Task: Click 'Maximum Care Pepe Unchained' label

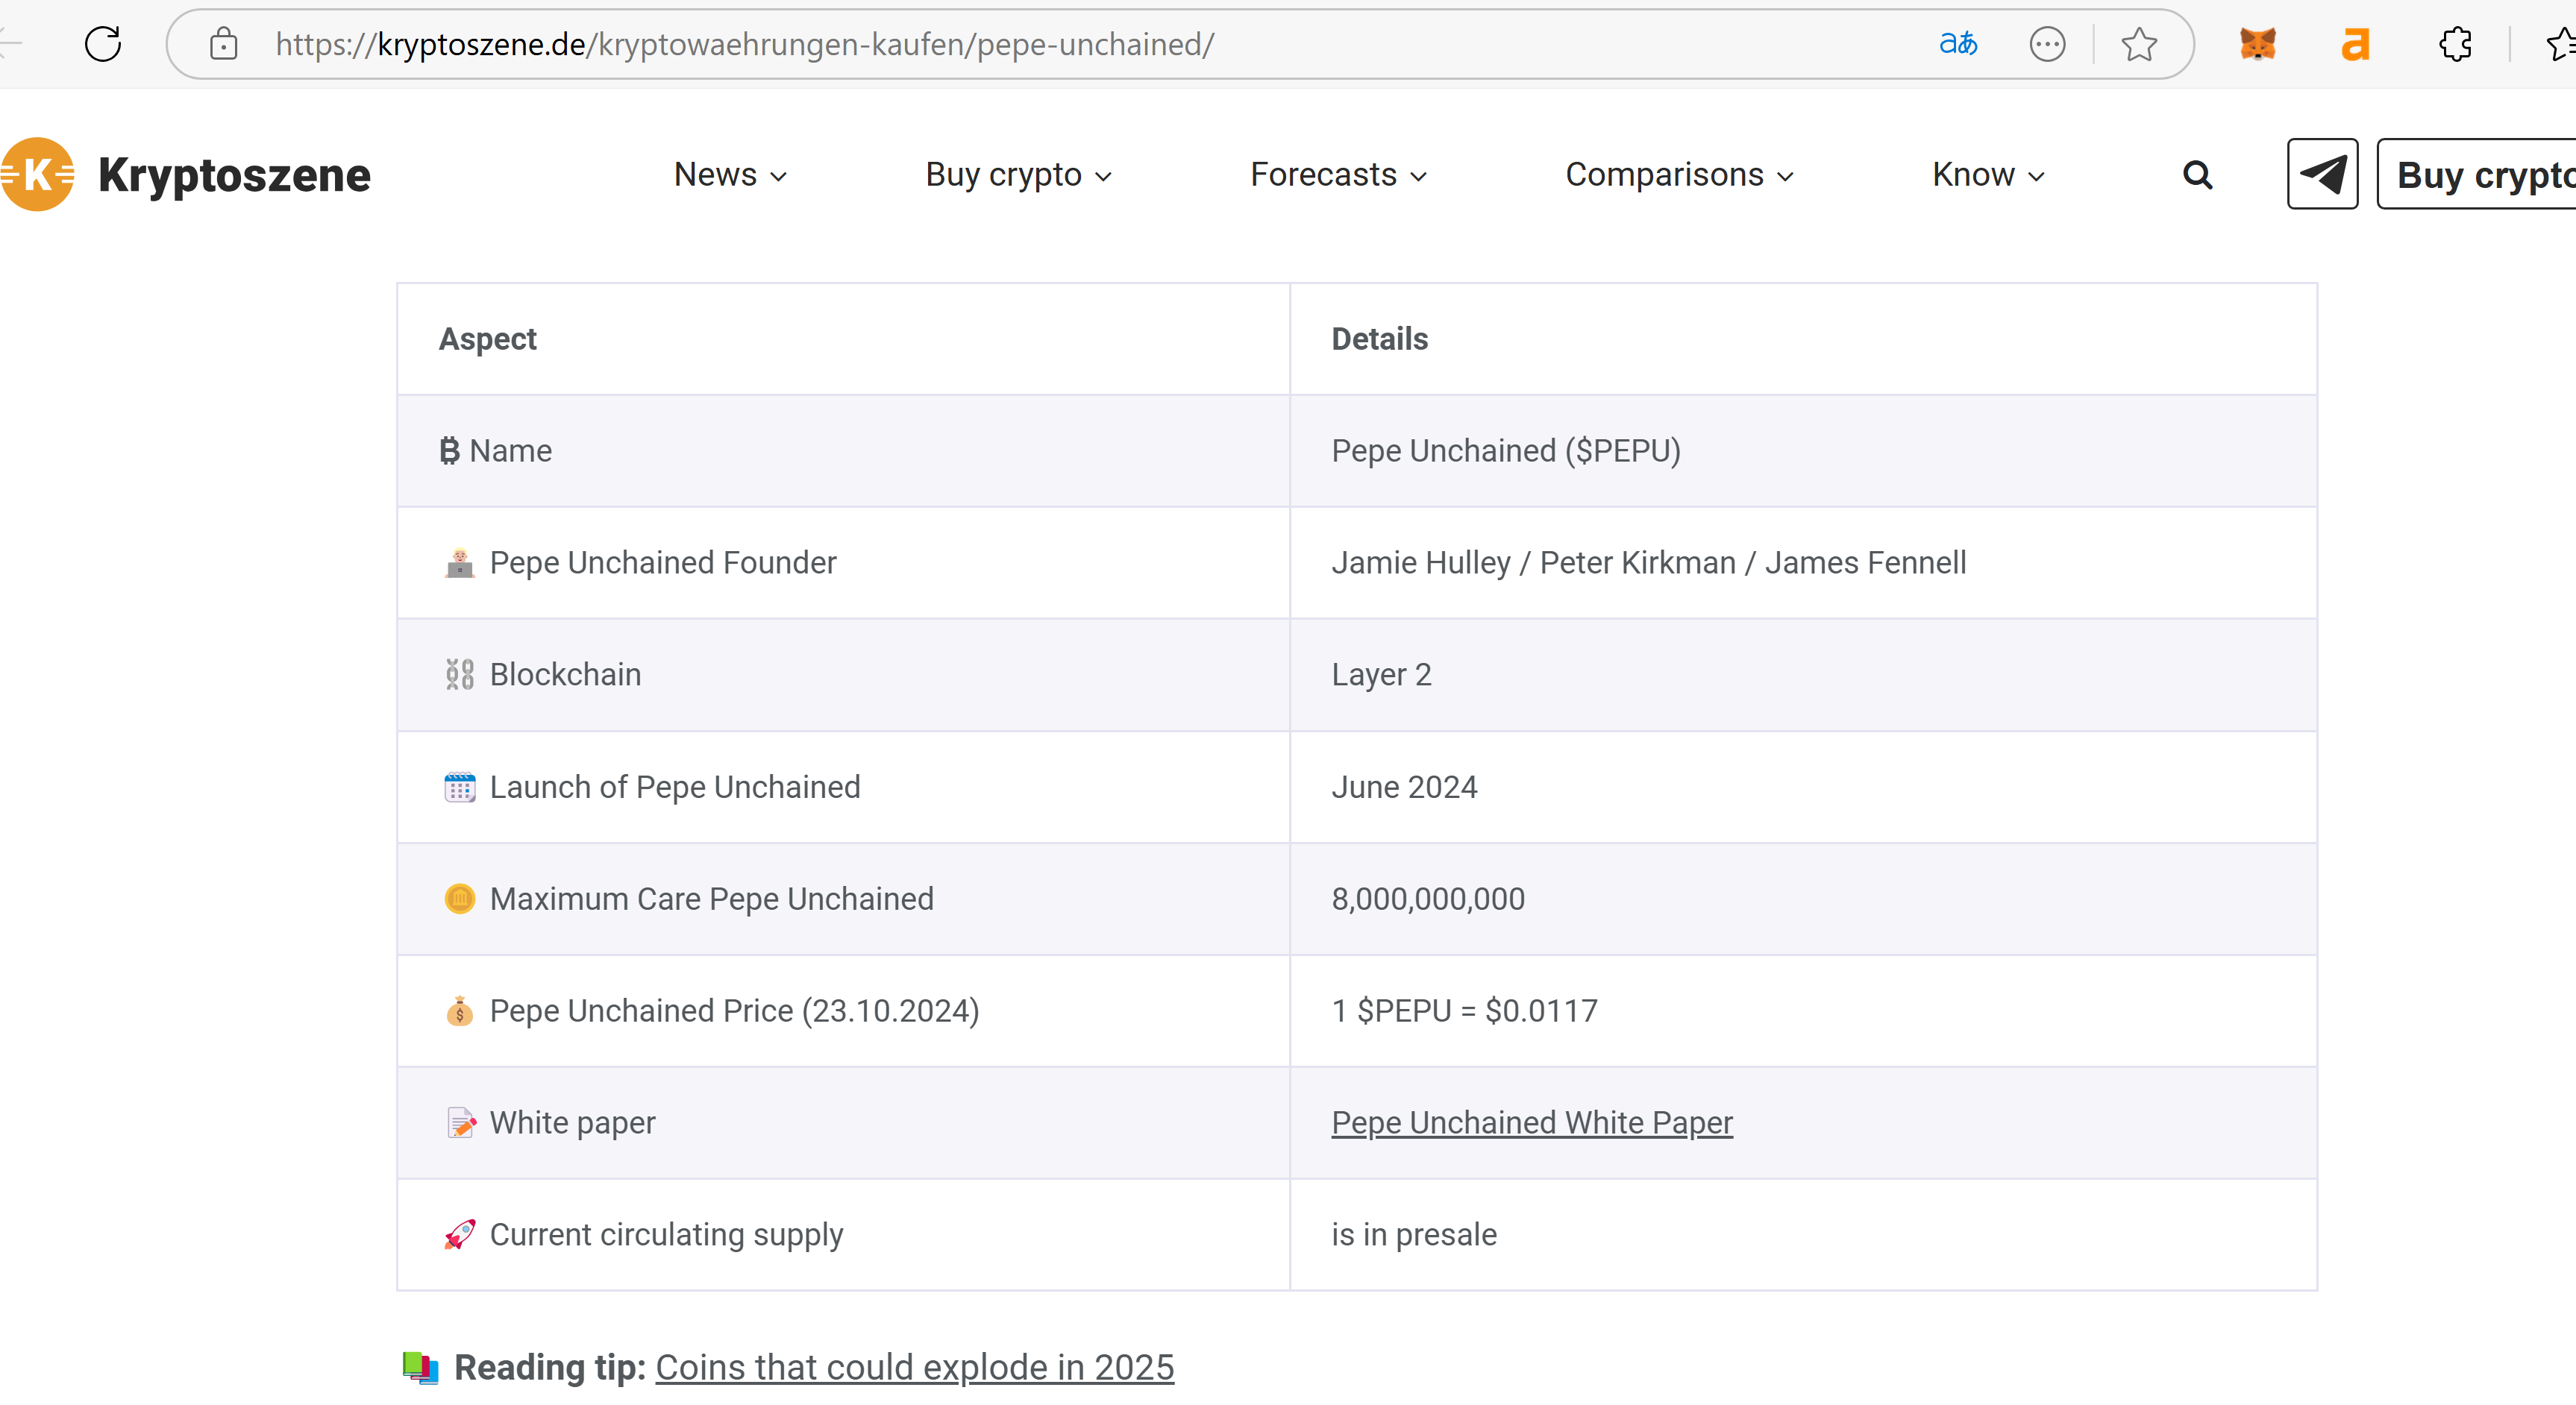Action: (x=711, y=899)
